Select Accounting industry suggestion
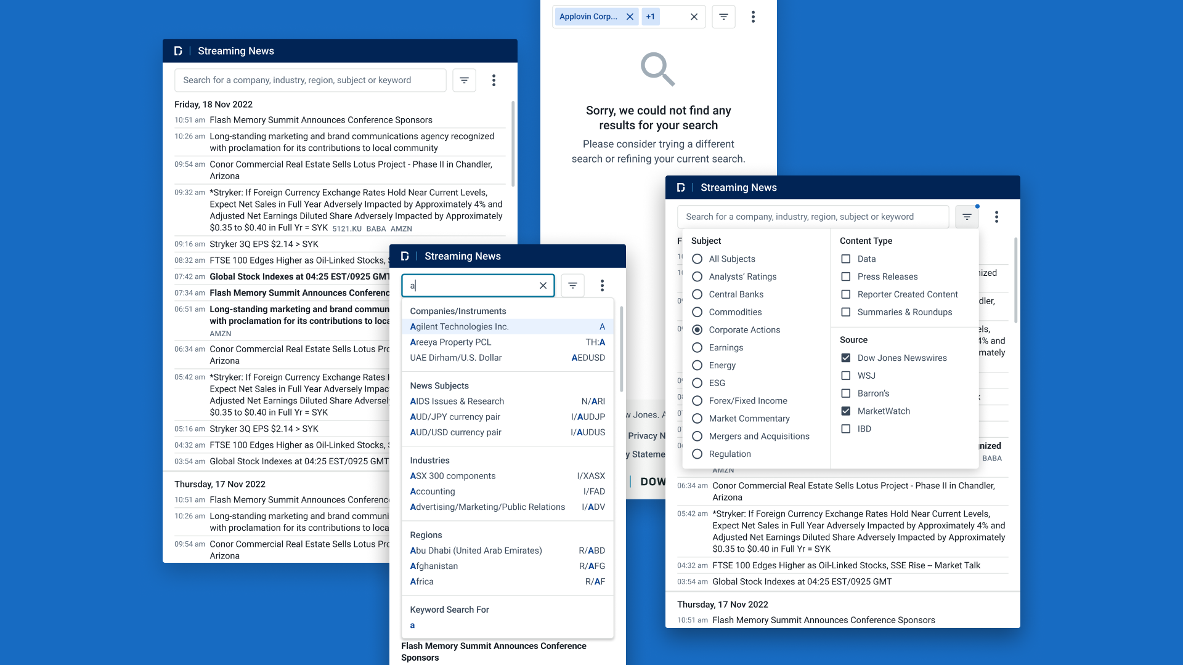Viewport: 1183px width, 665px height. click(508, 491)
